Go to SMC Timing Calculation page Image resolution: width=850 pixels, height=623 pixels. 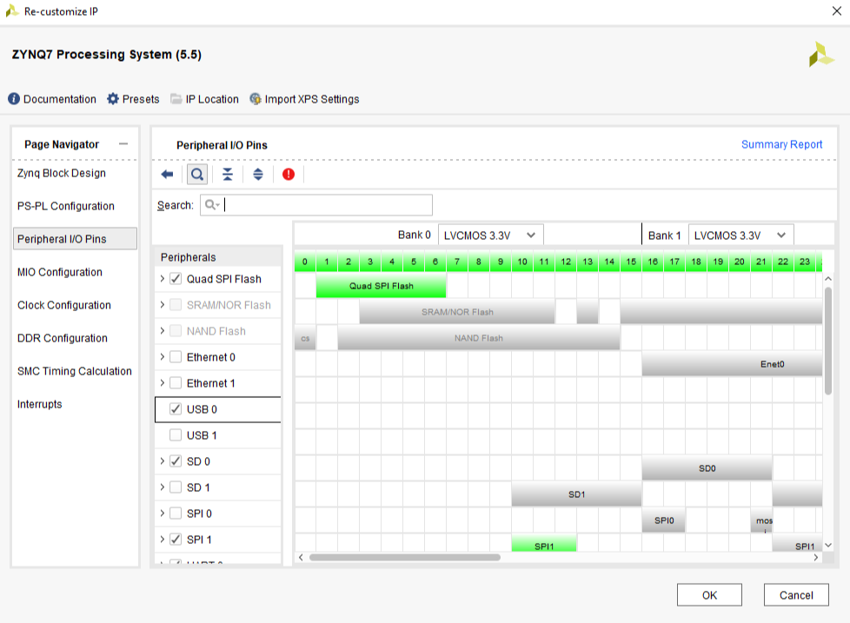(74, 372)
